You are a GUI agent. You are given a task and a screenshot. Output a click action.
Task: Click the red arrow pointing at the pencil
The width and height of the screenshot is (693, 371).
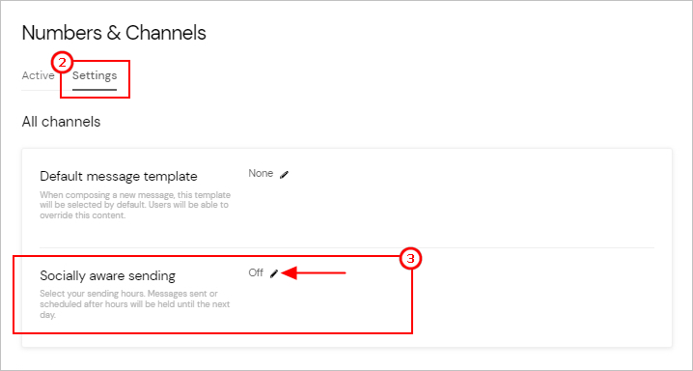pyautogui.click(x=313, y=273)
